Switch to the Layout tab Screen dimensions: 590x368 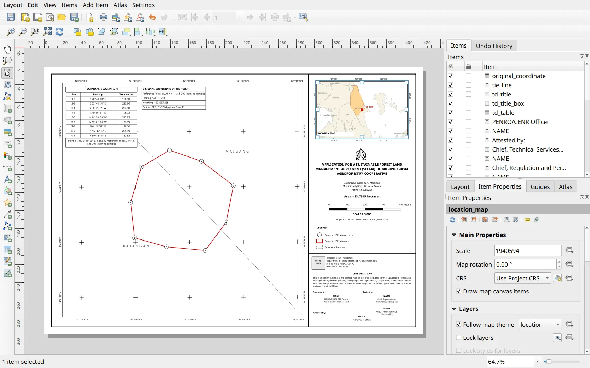click(460, 187)
